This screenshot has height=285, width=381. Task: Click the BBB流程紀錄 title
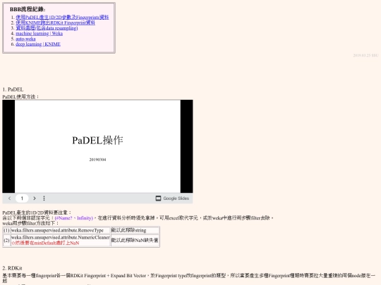[28, 9]
